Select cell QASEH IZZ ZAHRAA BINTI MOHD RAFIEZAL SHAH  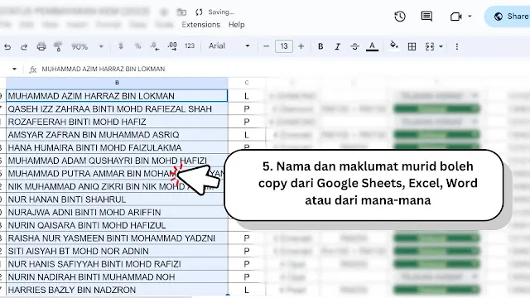tap(117, 108)
